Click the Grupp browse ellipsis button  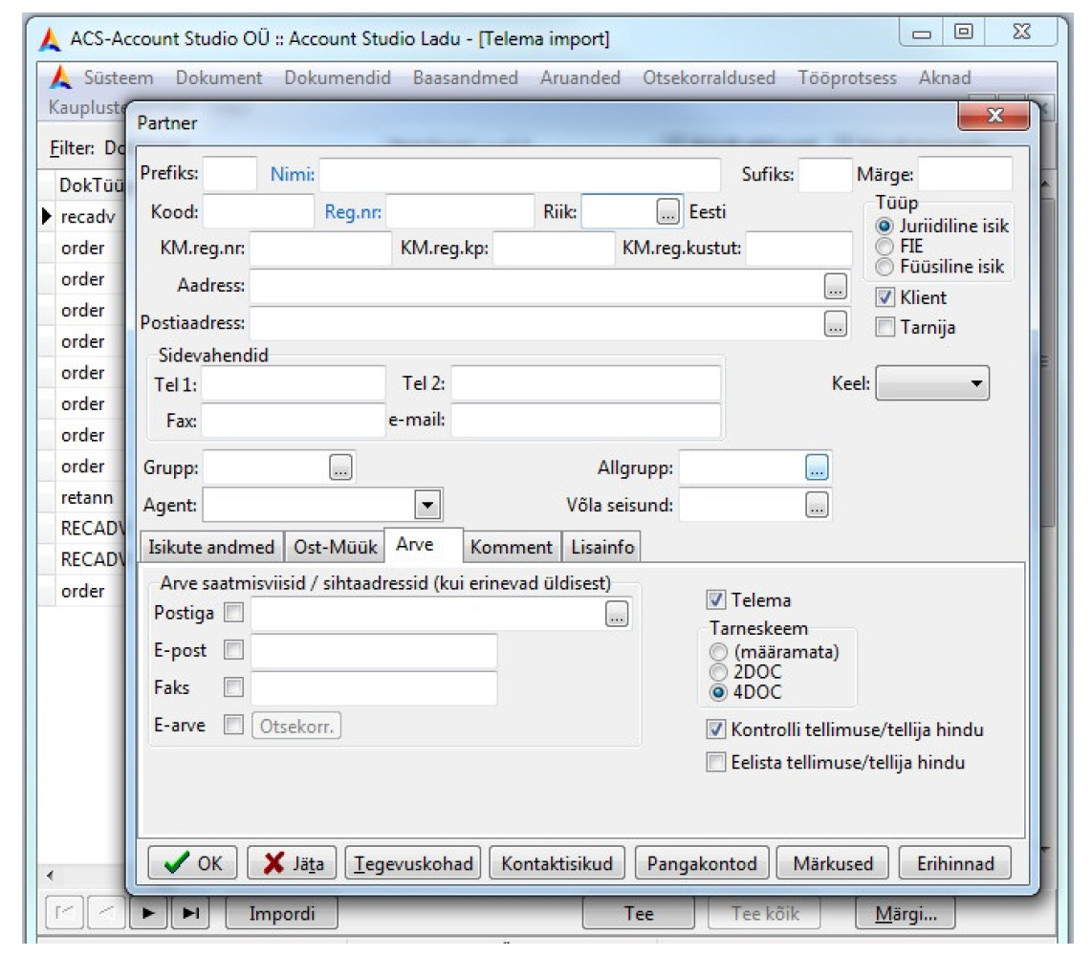[340, 467]
